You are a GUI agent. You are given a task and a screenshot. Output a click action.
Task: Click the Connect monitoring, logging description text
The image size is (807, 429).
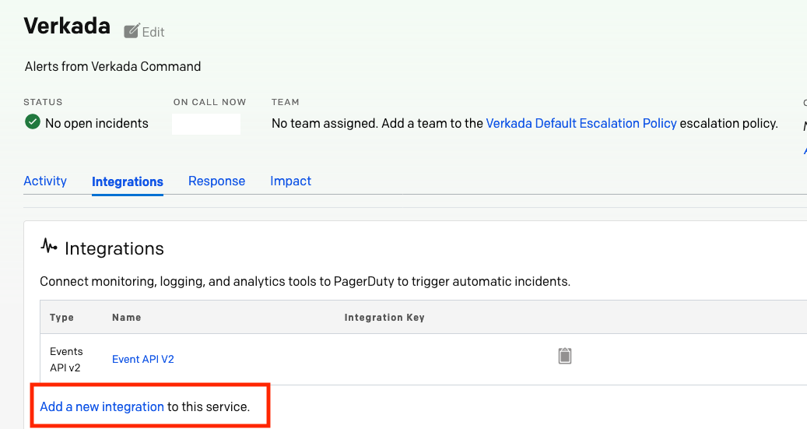pyautogui.click(x=305, y=282)
